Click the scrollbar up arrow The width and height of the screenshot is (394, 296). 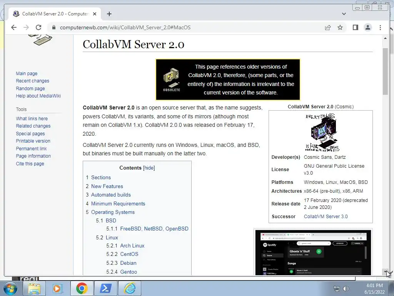pyautogui.click(x=385, y=38)
